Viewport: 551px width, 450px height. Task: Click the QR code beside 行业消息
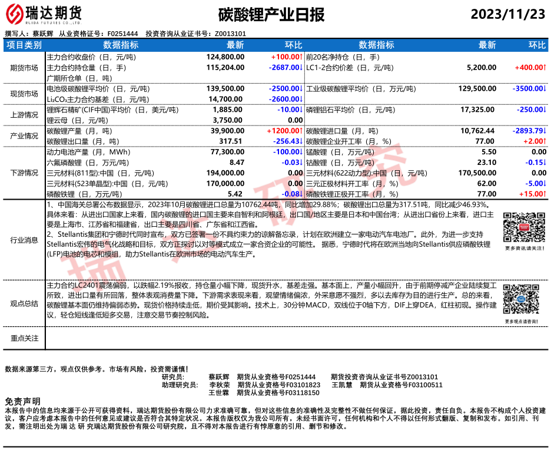[521, 227]
